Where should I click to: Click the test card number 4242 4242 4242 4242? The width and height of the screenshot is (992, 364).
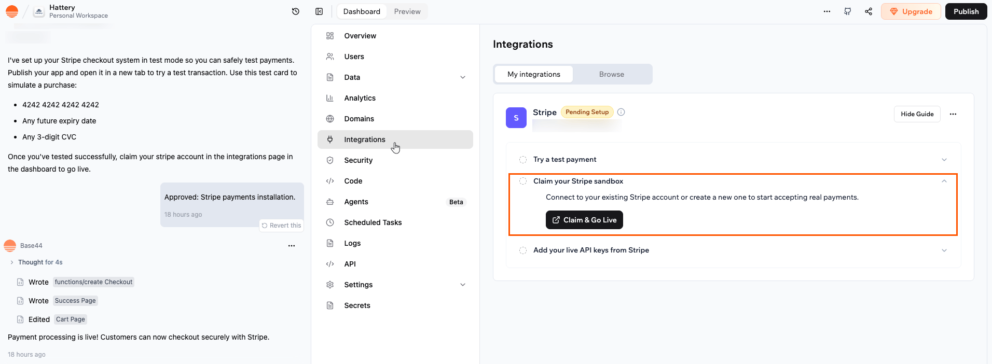tap(61, 105)
